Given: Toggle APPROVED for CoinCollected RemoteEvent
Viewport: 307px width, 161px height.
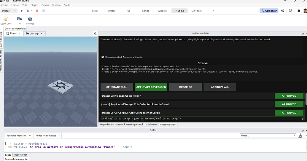Looking at the screenshot, I should 289,104.
